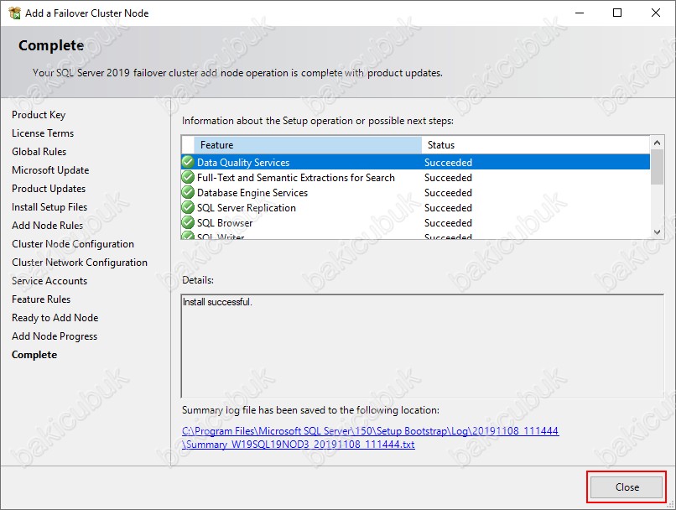Click the Service Accounts step
The image size is (676, 510).
pyautogui.click(x=49, y=281)
